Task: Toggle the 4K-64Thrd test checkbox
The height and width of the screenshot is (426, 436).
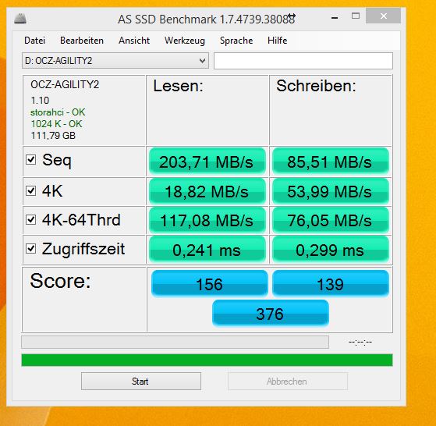Action: [31, 220]
